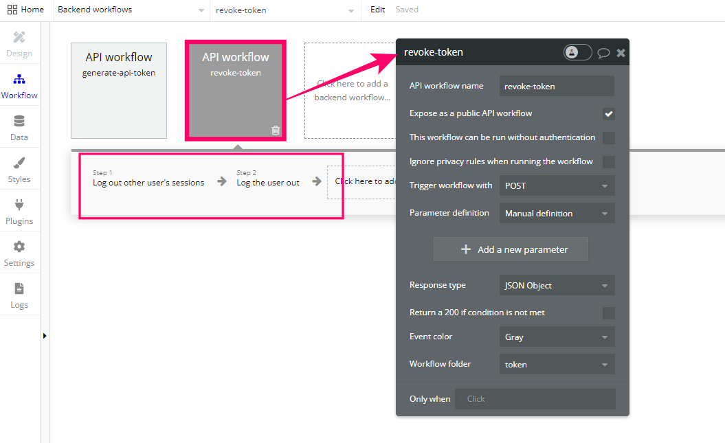Delete revoke-token workflow via trash icon
Screen dimensions: 725x443
276,130
